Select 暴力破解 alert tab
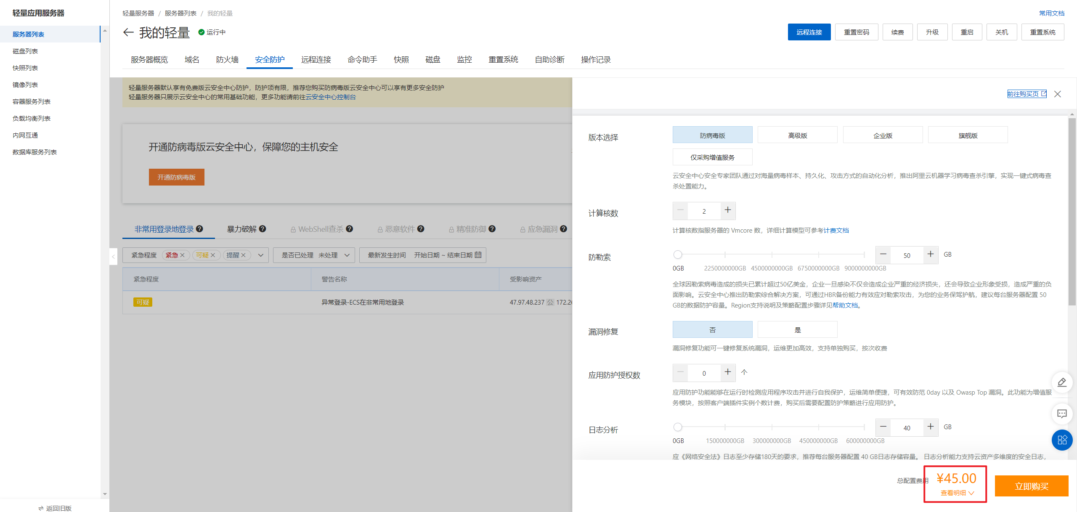 [242, 229]
